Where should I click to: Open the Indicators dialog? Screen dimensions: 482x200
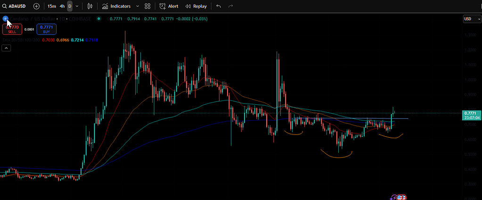(x=116, y=6)
